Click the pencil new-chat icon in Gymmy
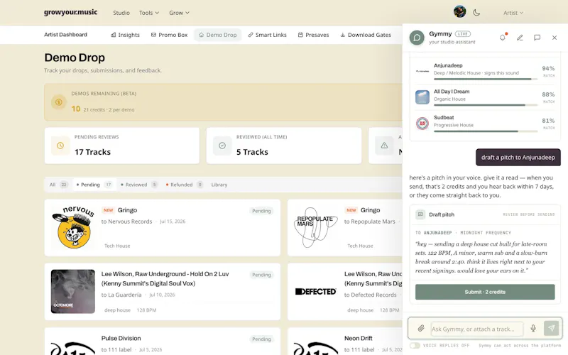 click(x=520, y=38)
